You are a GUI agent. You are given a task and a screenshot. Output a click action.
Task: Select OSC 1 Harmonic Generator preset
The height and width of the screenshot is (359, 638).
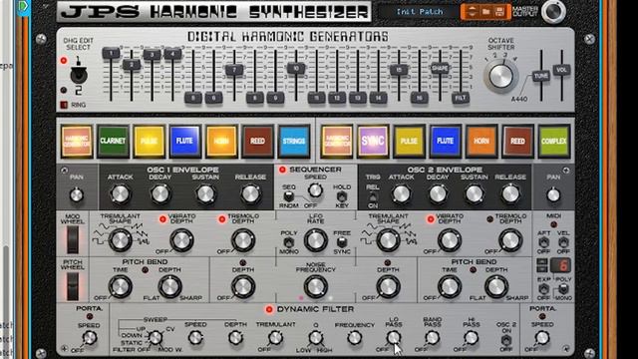pos(77,141)
